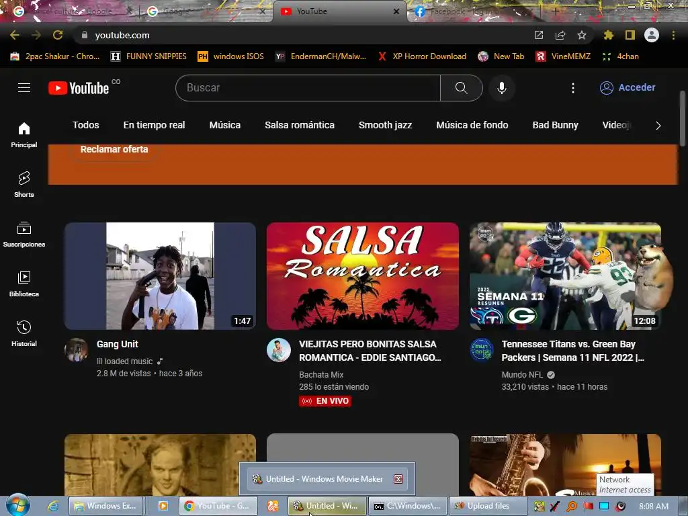The height and width of the screenshot is (516, 688).
Task: Open the Gang Unit channel avatar
Action: click(77, 349)
